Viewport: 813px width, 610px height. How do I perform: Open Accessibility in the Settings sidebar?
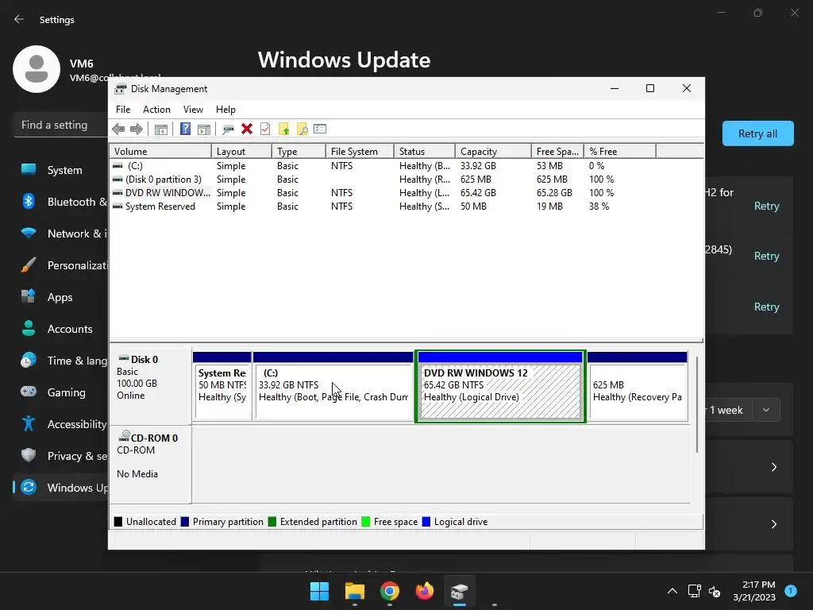click(x=60, y=424)
